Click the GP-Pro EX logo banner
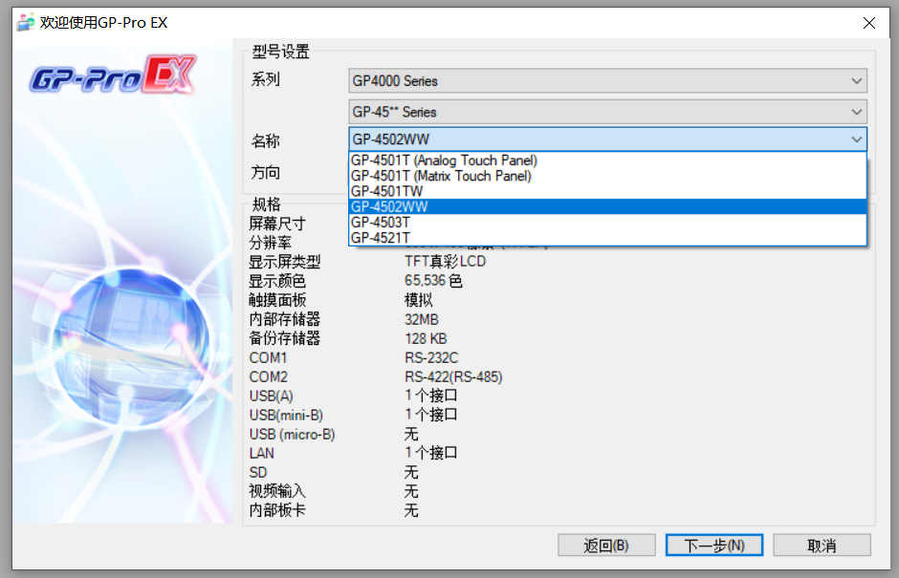The image size is (899, 578). tap(113, 78)
